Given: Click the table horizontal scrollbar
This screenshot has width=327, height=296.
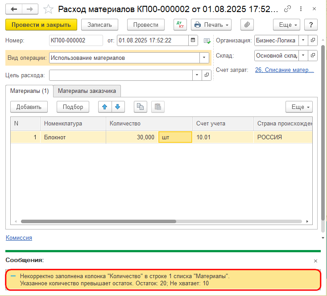Looking at the screenshot, I should (99, 221).
